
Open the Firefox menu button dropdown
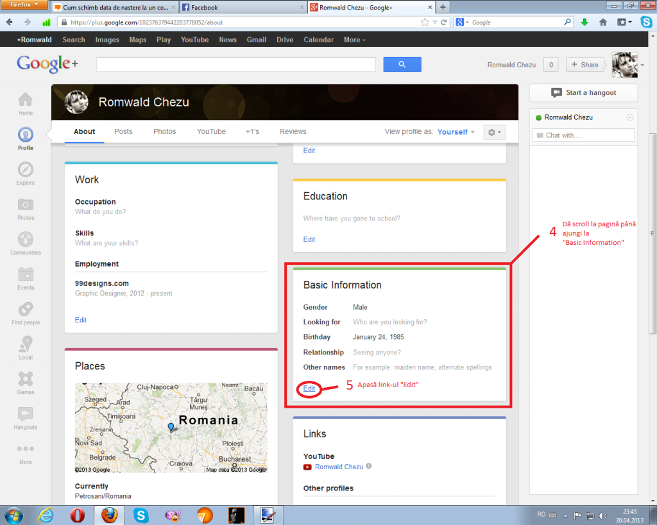tap(24, 4)
